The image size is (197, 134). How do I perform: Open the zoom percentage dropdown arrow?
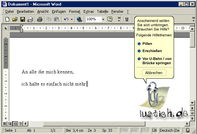[x=103, y=19]
